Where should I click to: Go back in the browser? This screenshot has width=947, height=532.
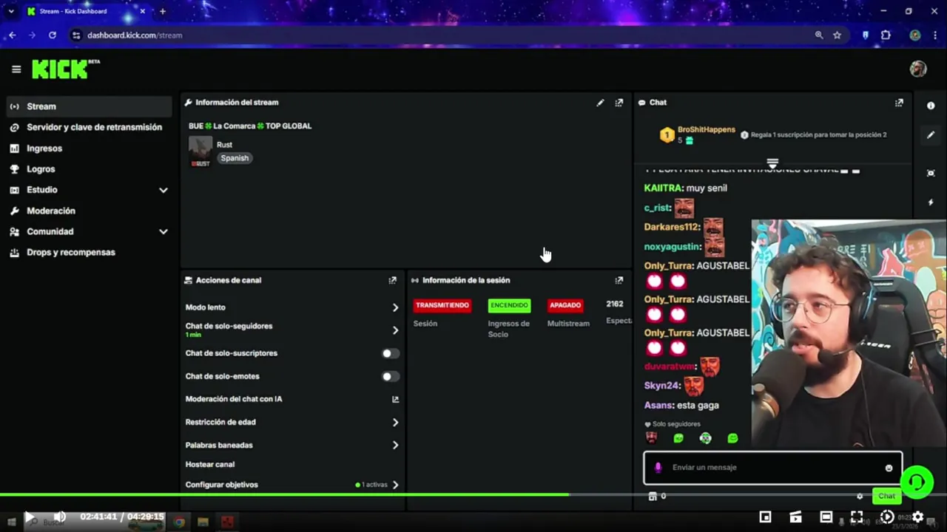coord(13,35)
